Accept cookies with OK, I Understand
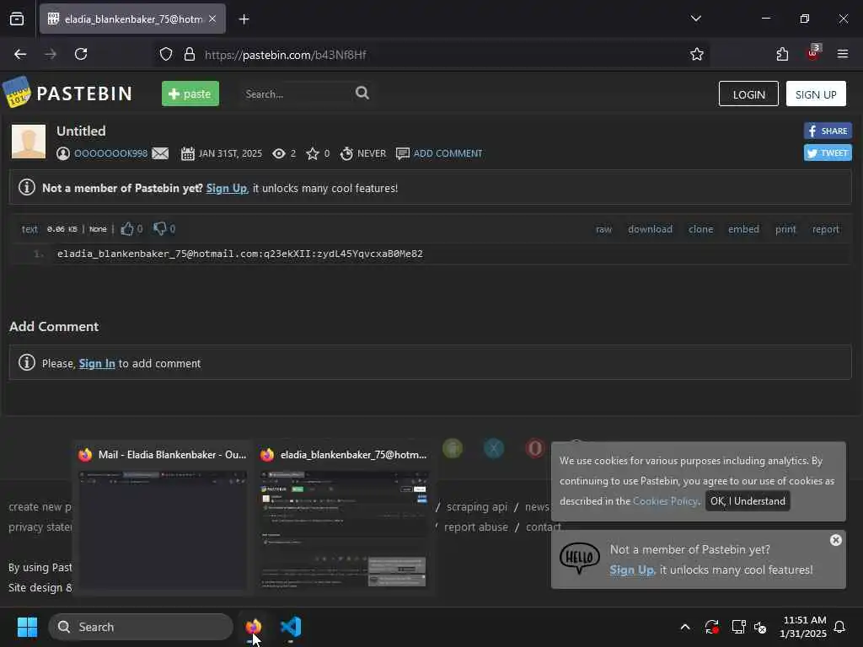Viewport: 863px width, 647px height. [x=748, y=501]
